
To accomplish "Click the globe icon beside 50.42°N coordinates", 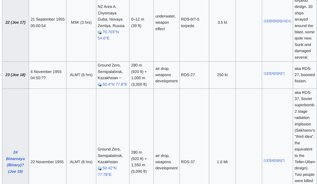I will 100,168.
